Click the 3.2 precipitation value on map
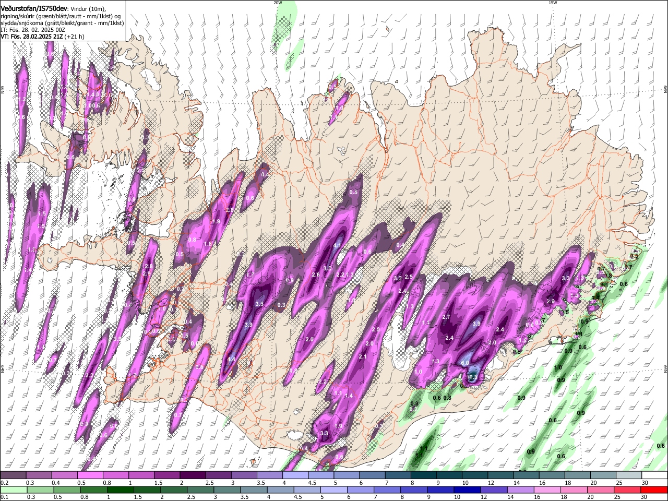This screenshot has width=668, height=501. coord(398,278)
